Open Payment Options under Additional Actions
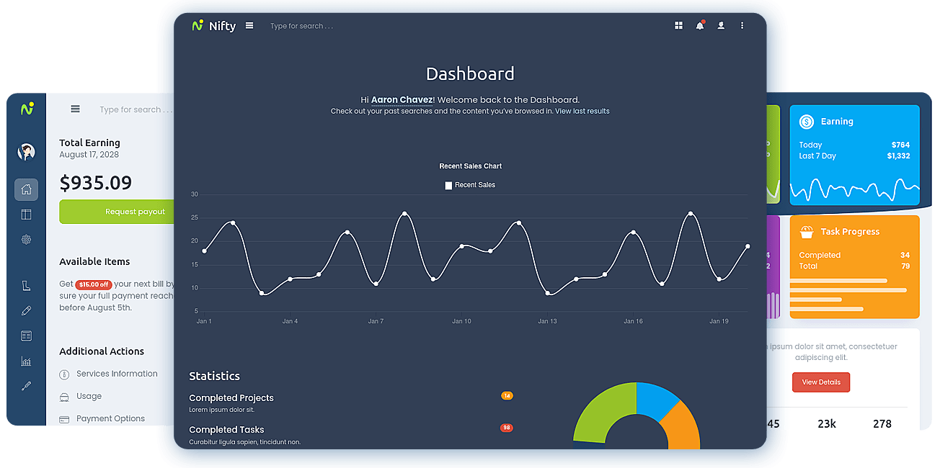The image size is (940, 468). [x=110, y=418]
